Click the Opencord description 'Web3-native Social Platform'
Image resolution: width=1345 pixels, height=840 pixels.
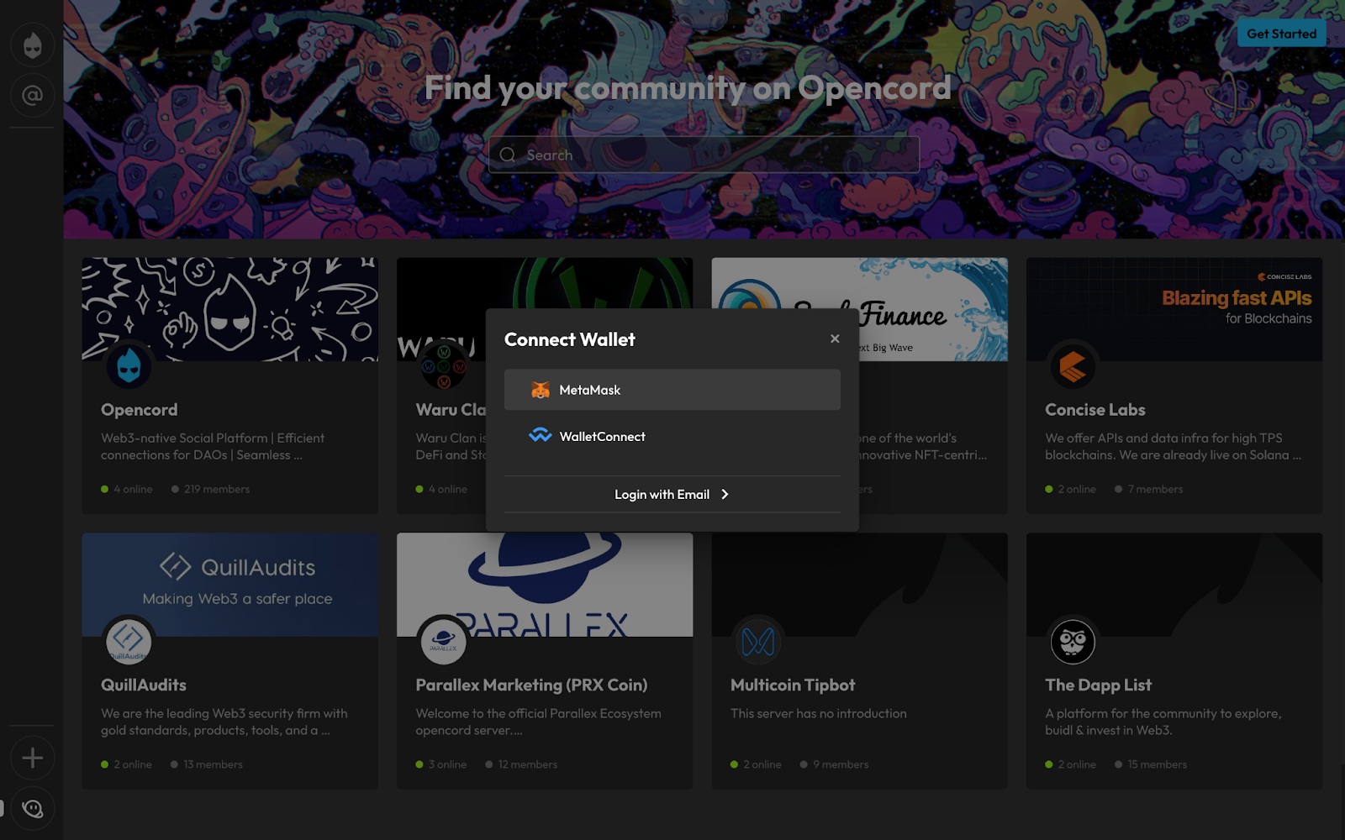(x=213, y=446)
